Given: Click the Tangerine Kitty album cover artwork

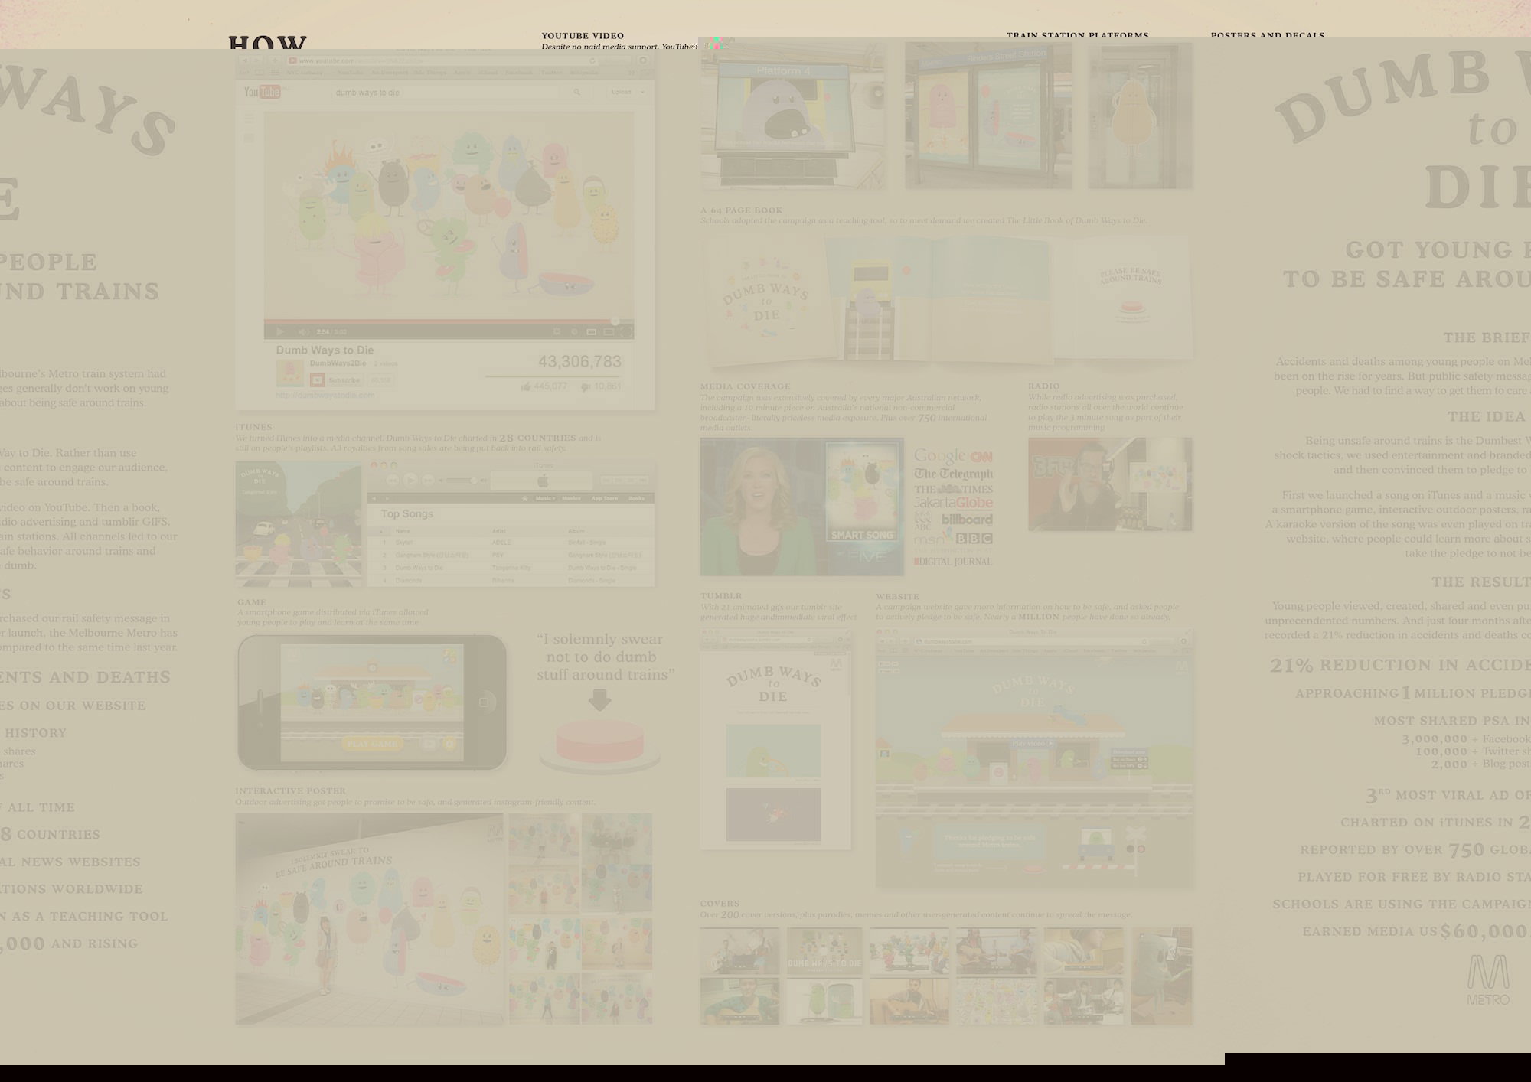Looking at the screenshot, I should point(299,524).
